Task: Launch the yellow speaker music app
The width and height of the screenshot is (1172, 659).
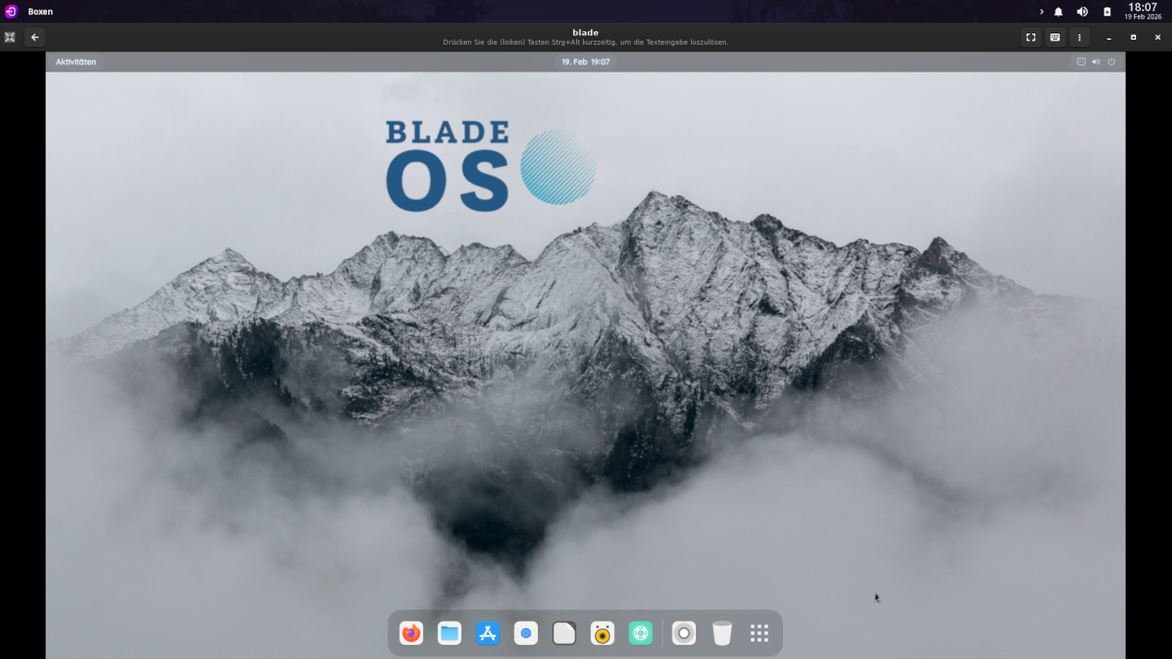Action: [602, 633]
